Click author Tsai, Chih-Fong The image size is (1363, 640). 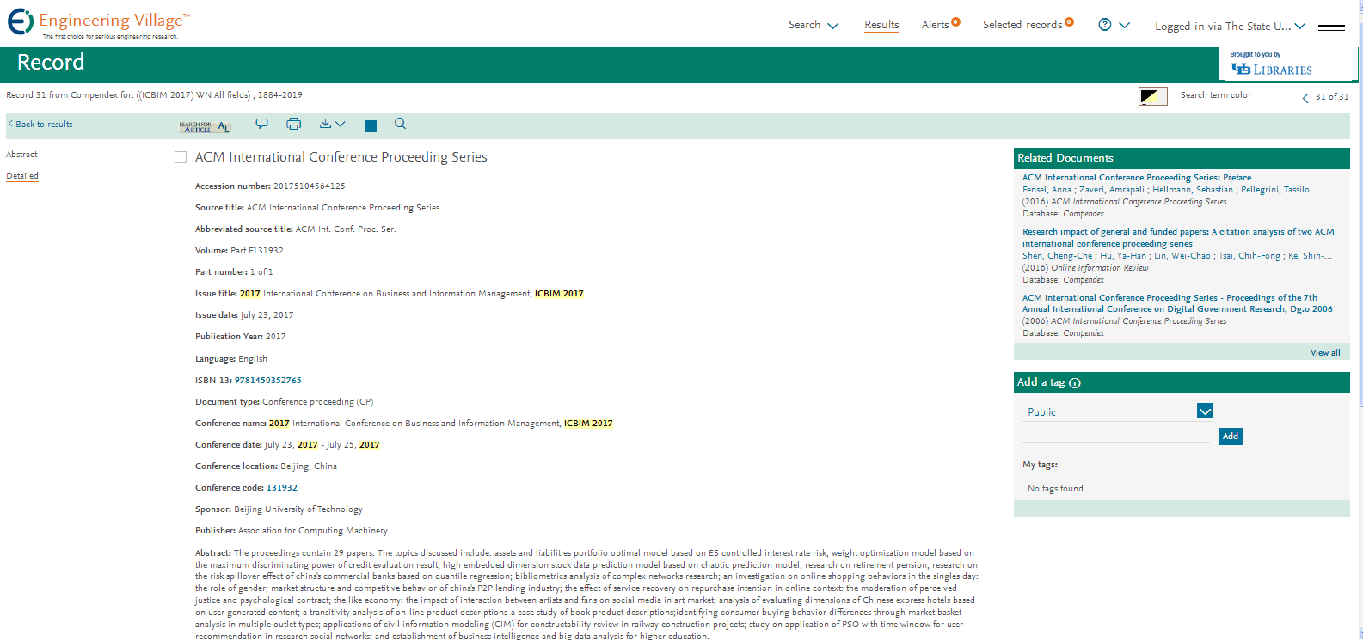1249,256
